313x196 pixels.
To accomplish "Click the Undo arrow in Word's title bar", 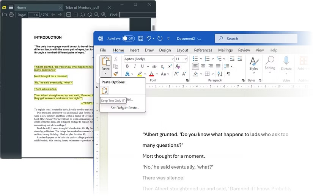I will 149,38.
